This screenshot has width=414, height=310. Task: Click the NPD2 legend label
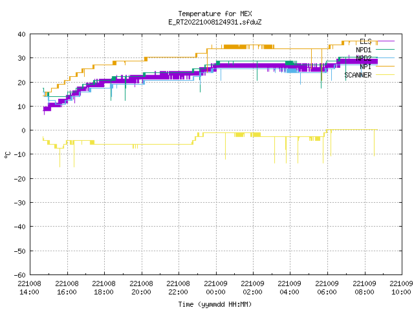[x=364, y=58]
